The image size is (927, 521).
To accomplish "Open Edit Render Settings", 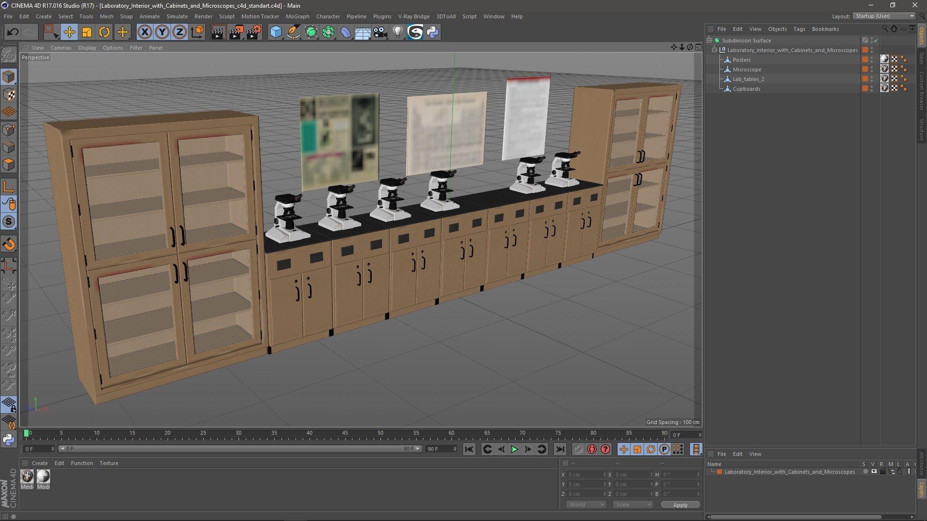I will [254, 32].
